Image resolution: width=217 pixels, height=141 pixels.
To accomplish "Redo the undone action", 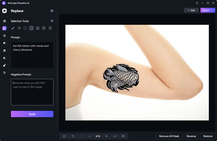I will pyautogui.click(x=81, y=136).
